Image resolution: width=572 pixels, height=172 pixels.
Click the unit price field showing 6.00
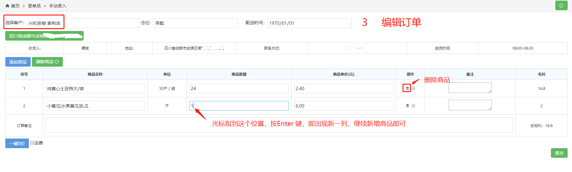343,106
